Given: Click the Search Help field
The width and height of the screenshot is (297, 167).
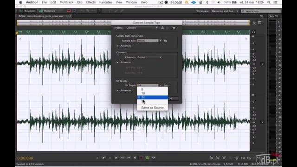Looking at the screenshot, I should pos(261,11).
